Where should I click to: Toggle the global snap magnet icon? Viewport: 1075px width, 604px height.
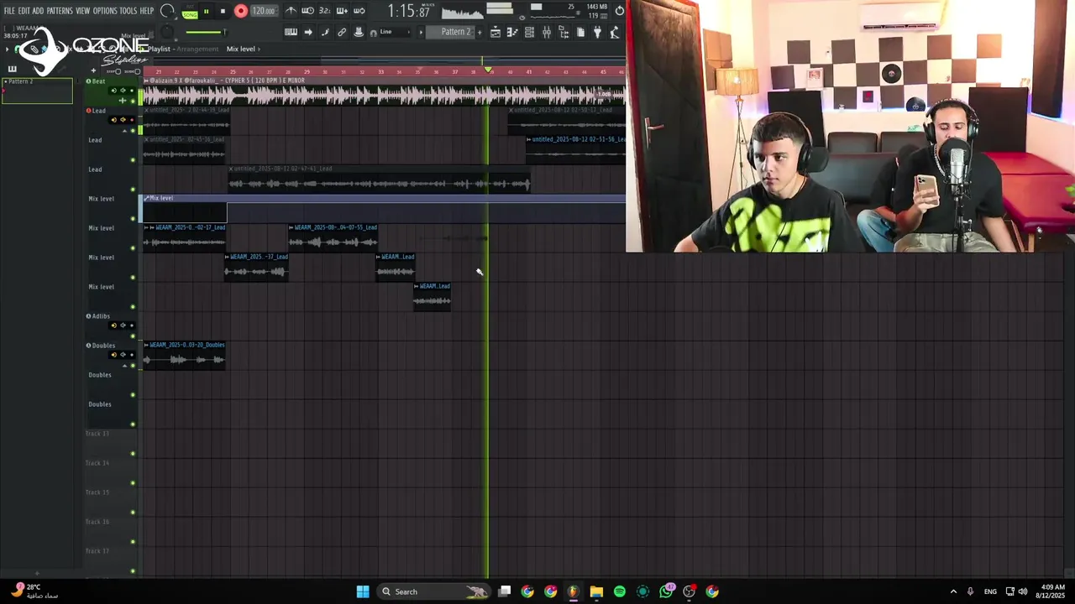pos(373,32)
